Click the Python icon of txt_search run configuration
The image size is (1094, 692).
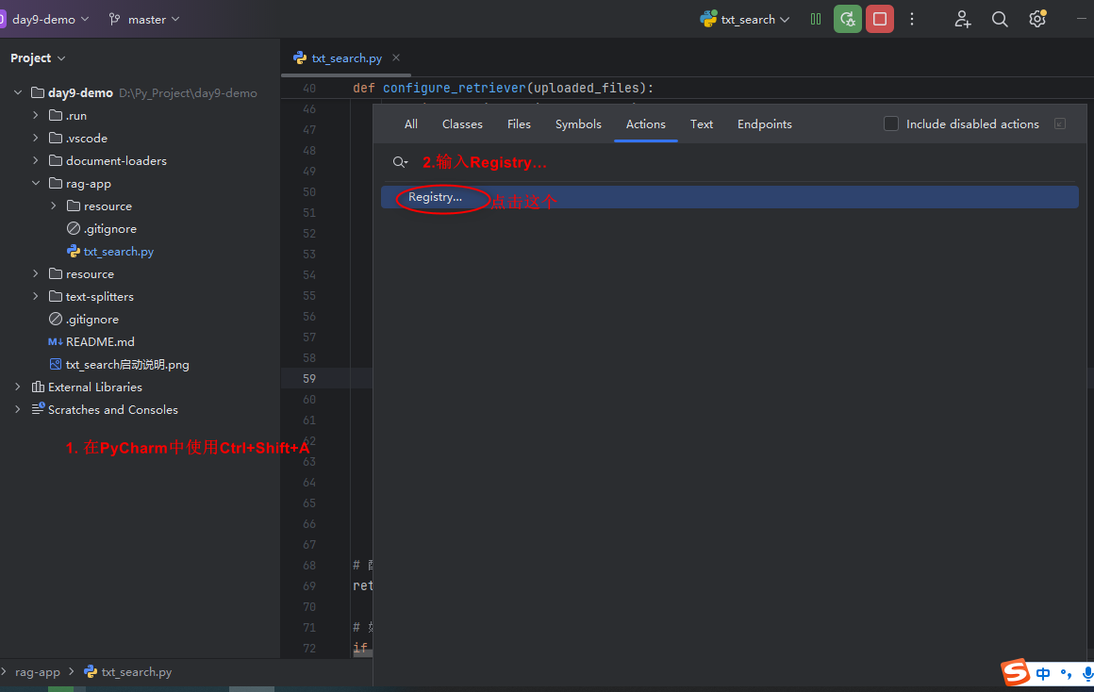pyautogui.click(x=708, y=19)
